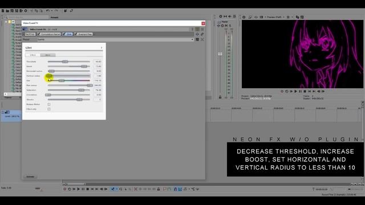Click the Pause button under video preview
The image size is (365, 205).
click(301, 91)
